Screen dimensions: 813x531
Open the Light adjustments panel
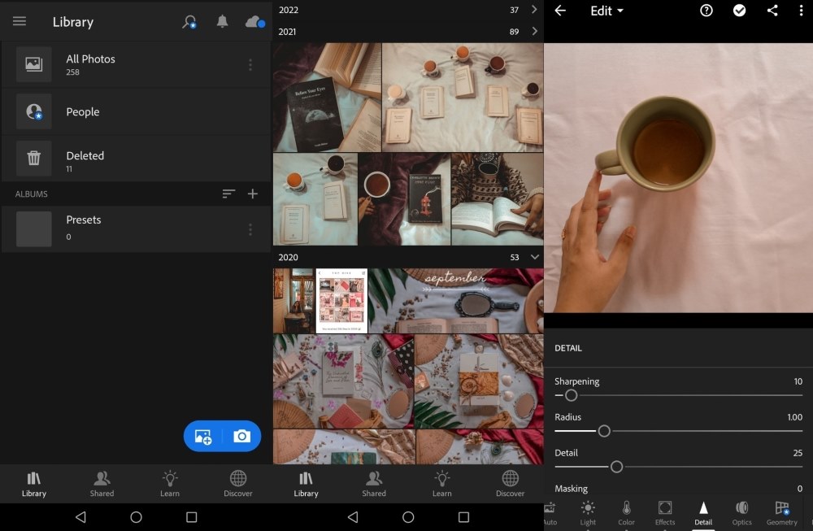588,512
